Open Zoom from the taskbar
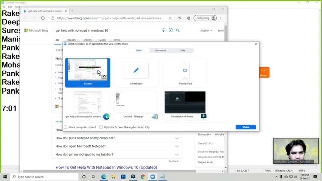 [x=153, y=177]
